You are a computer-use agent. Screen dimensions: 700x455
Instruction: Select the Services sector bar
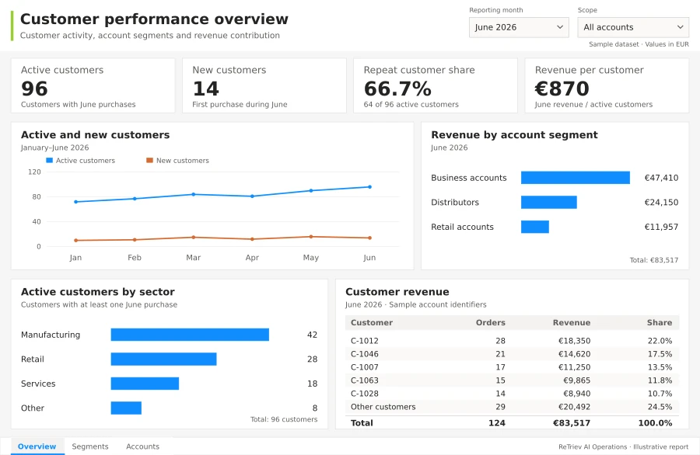coord(145,384)
